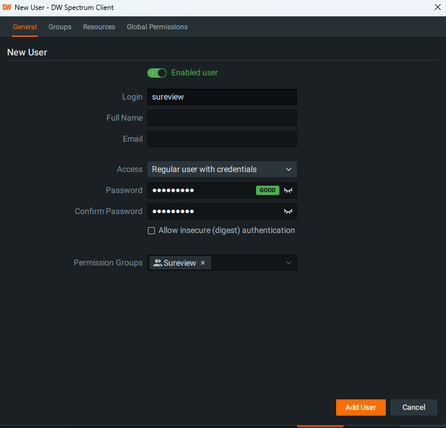446x428 pixels.
Task: Click the GOOD password strength badge
Action: (x=267, y=190)
